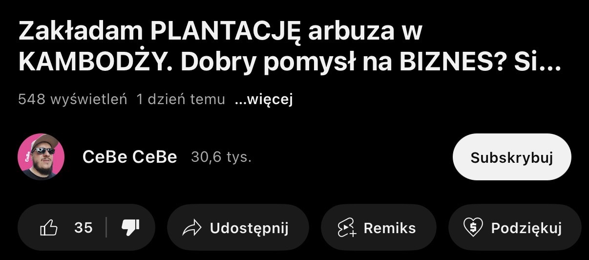The width and height of the screenshot is (589, 260).
Task: Expand description with "...więcej"
Action: coord(263,100)
